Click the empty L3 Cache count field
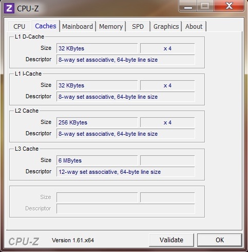Image resolution: width=248 pixels, height=252 pixels. pos(167,160)
